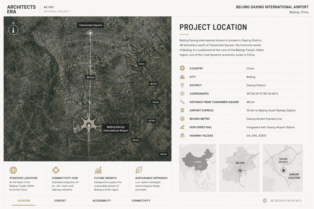The width and height of the screenshot is (314, 209).
Task: Click the 46 km distance label on map
Action: (x=90, y=77)
